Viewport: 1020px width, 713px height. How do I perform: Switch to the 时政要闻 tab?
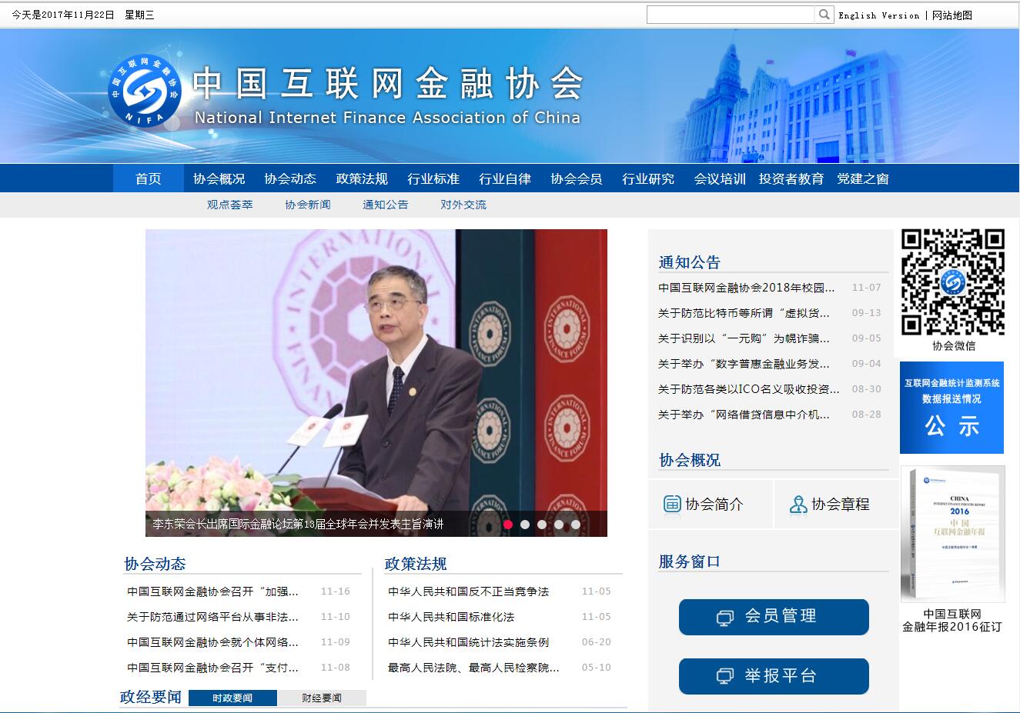click(x=232, y=698)
